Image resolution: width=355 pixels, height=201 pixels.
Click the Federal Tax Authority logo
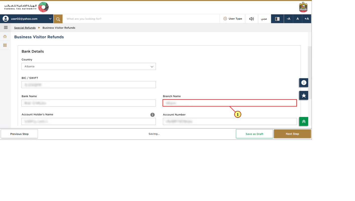[x=26, y=7]
